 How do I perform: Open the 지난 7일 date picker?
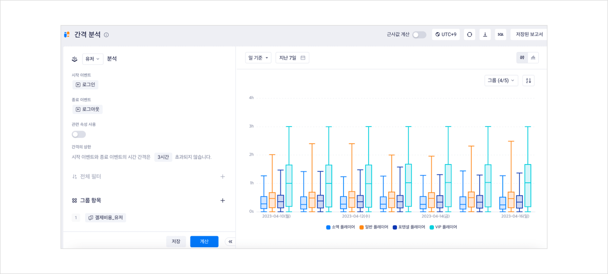292,58
